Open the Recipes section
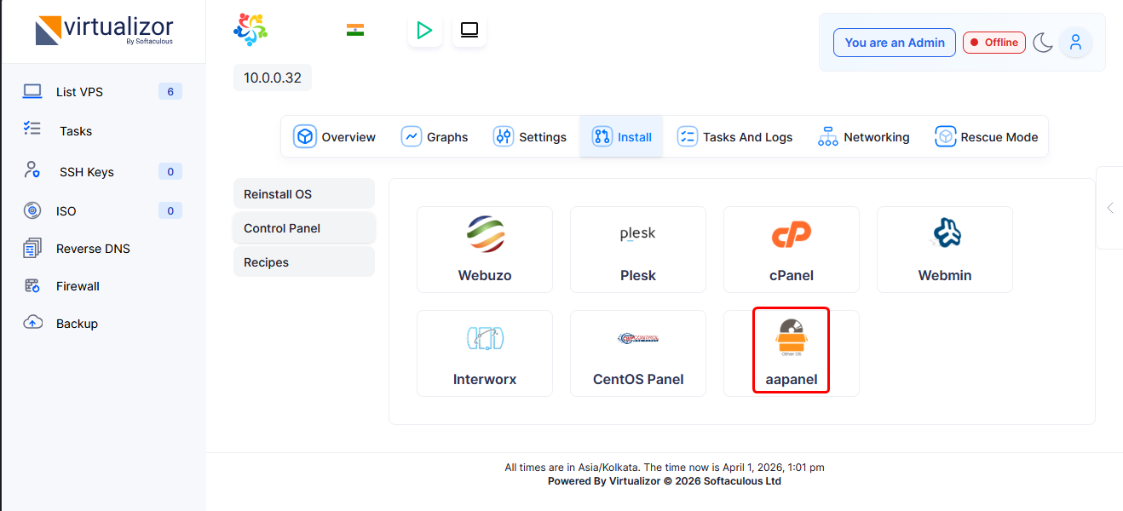The image size is (1123, 511). pos(303,262)
